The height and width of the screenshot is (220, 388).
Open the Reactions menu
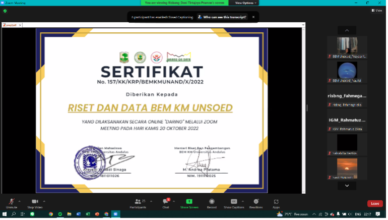pos(256,202)
